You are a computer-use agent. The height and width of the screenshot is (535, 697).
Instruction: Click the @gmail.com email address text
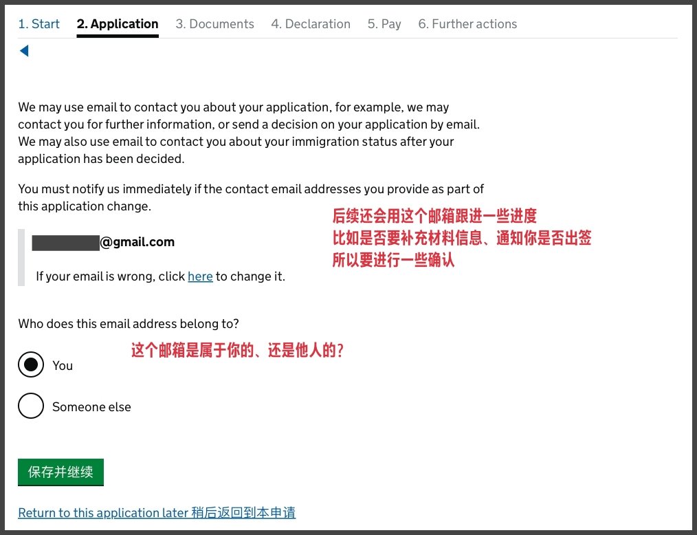[137, 242]
